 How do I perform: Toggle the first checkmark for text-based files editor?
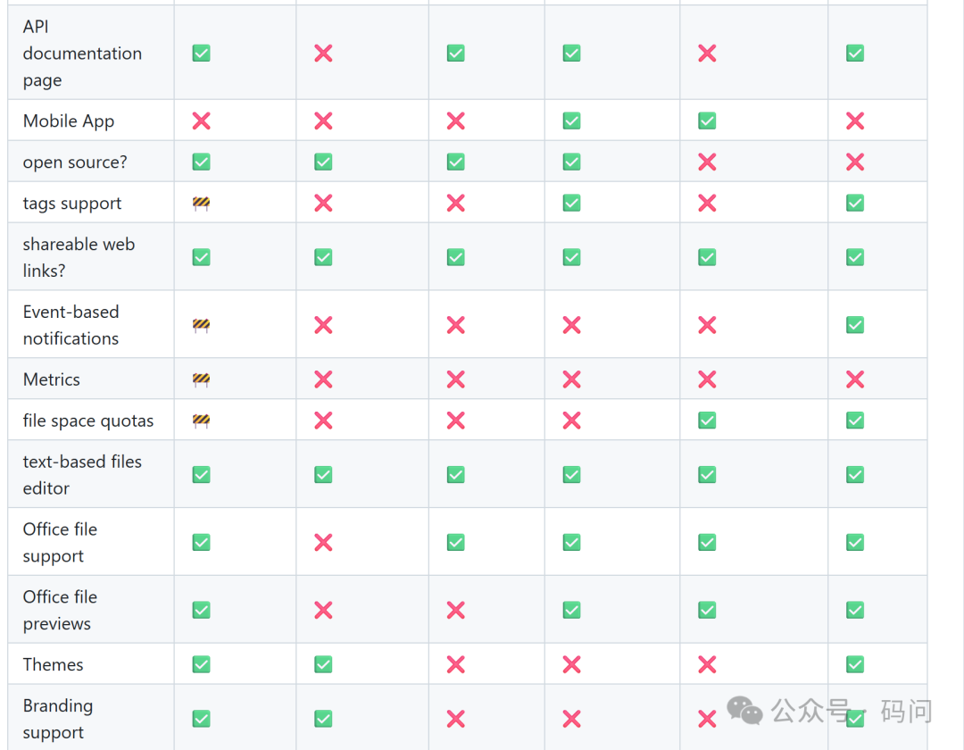201,474
